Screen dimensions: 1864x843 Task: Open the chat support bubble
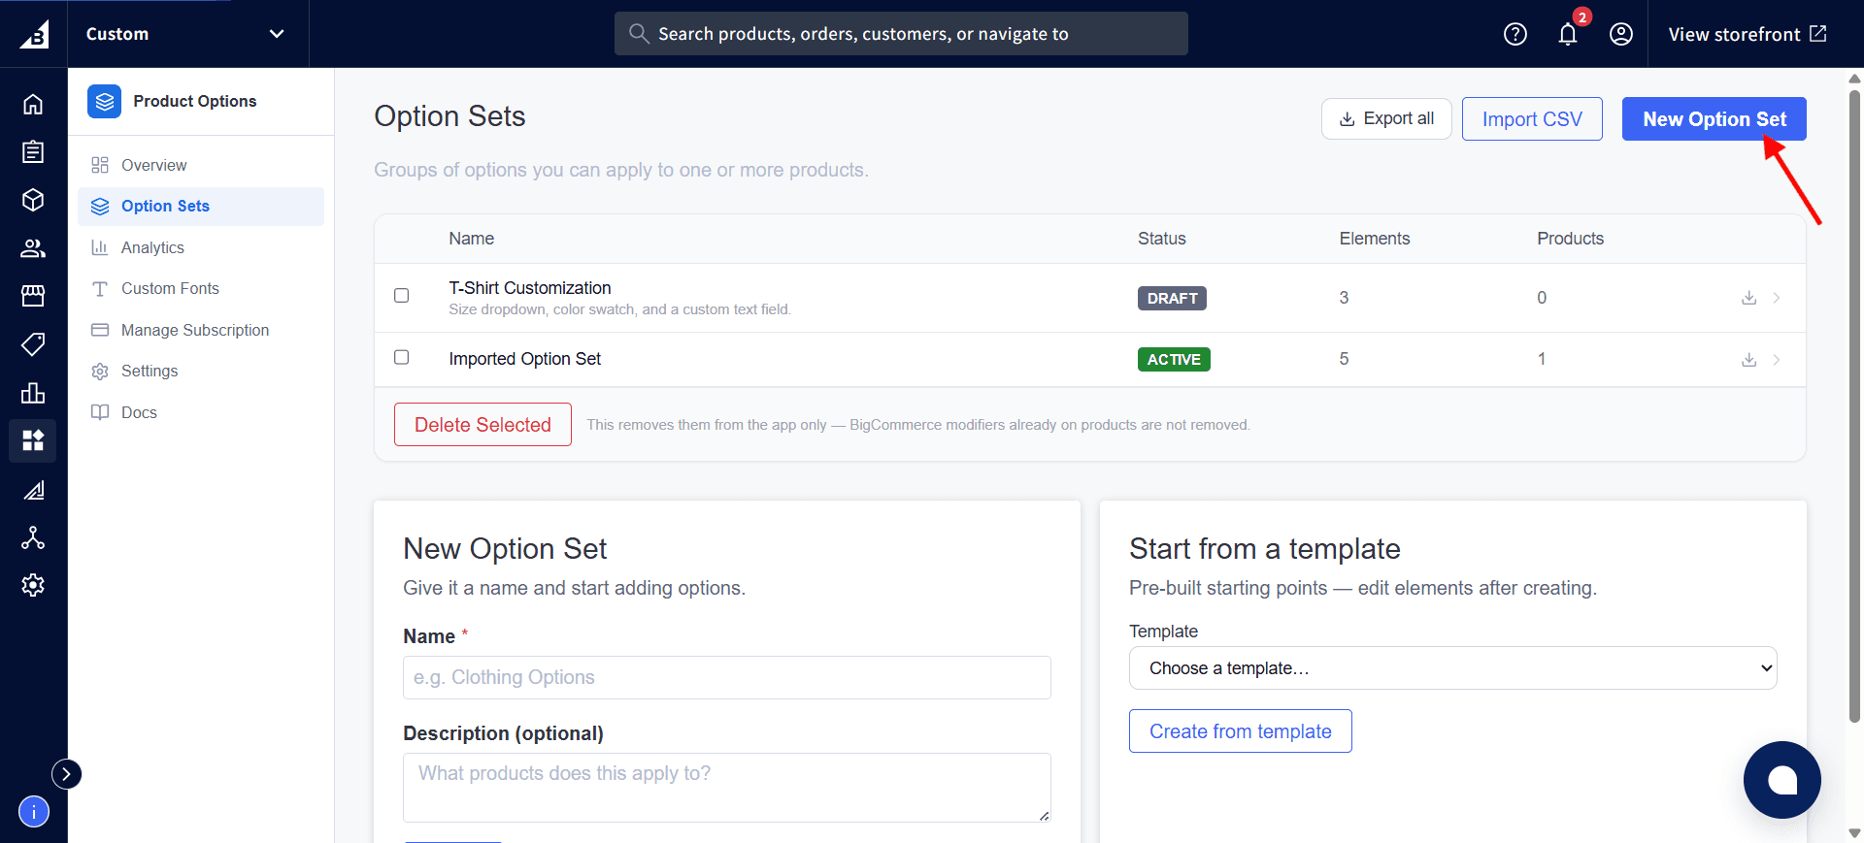1782,780
